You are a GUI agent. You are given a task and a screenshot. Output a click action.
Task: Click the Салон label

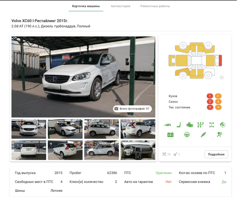(173, 102)
